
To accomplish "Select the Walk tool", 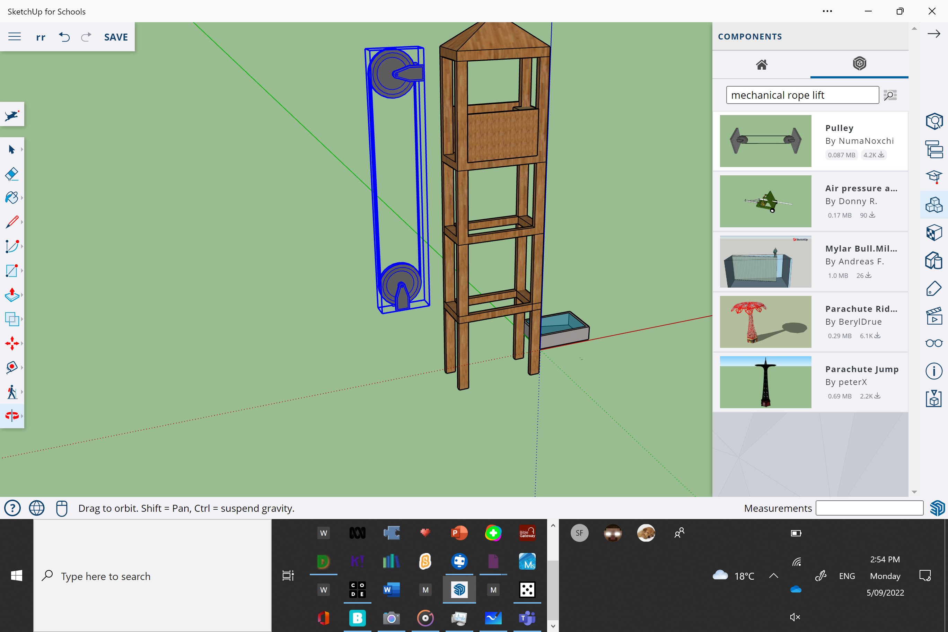I will (12, 392).
